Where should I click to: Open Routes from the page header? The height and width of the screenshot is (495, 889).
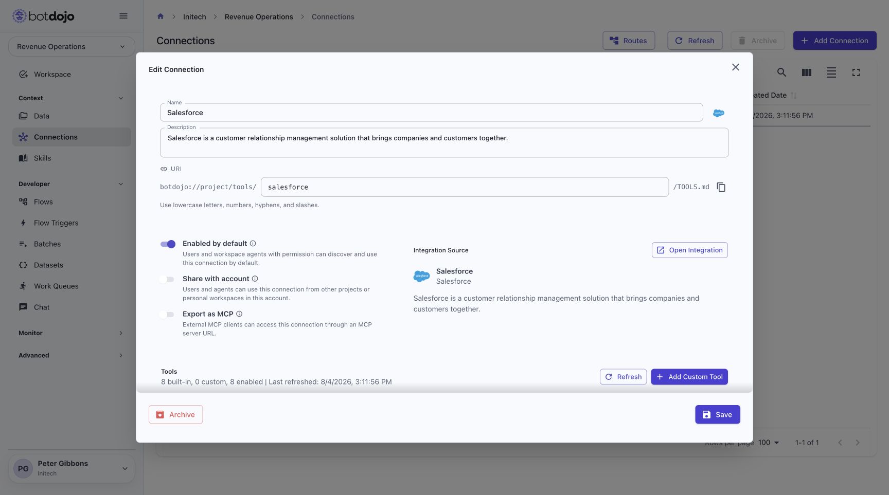tap(629, 41)
